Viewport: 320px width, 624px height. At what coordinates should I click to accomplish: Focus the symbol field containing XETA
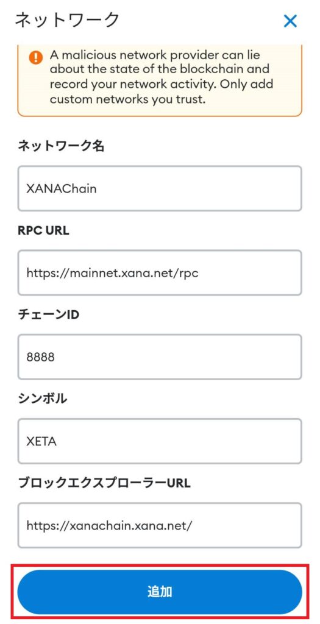coord(160,441)
